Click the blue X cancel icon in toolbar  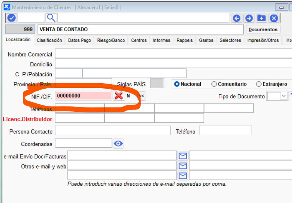click(x=274, y=18)
